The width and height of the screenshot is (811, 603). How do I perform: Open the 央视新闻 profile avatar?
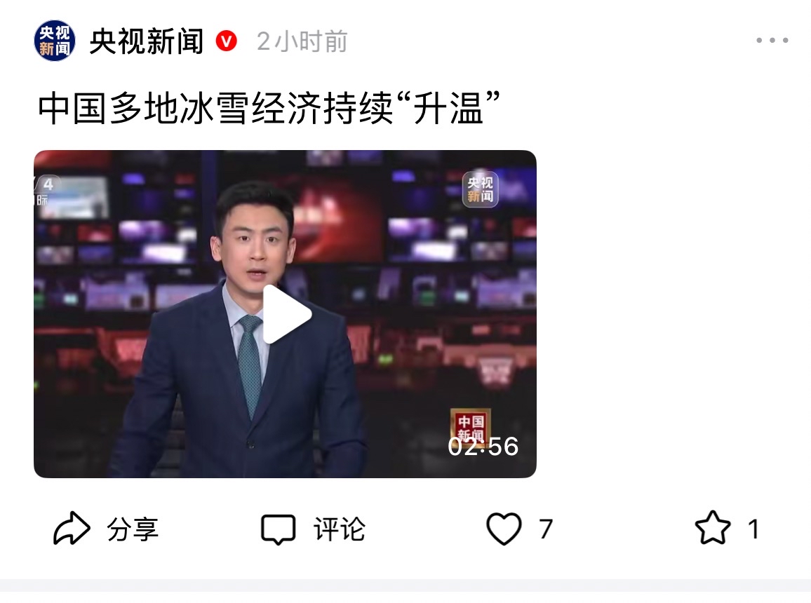coord(54,41)
